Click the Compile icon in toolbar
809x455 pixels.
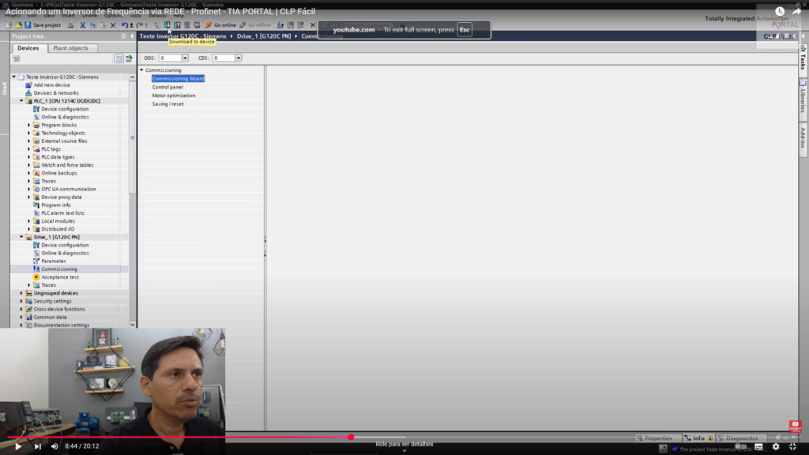coord(157,24)
